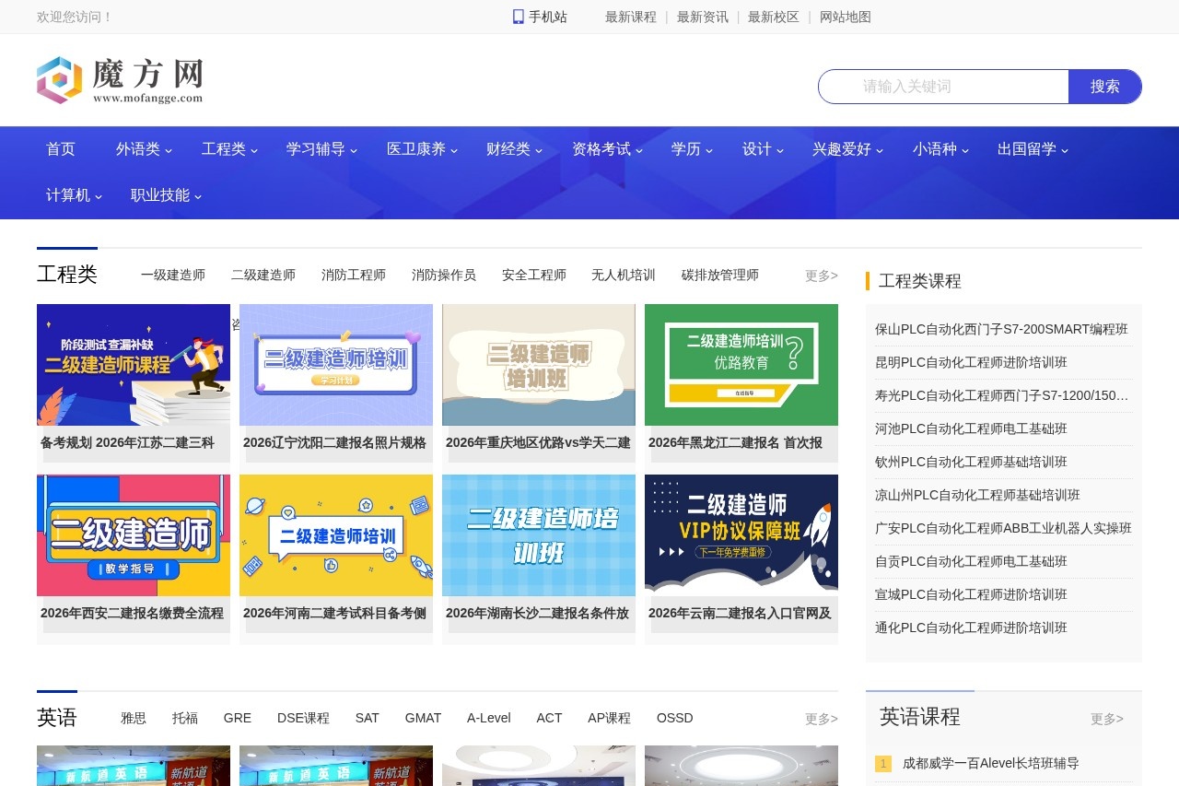
Task: Expand the 职业技能 dropdown menu
Action: [160, 194]
